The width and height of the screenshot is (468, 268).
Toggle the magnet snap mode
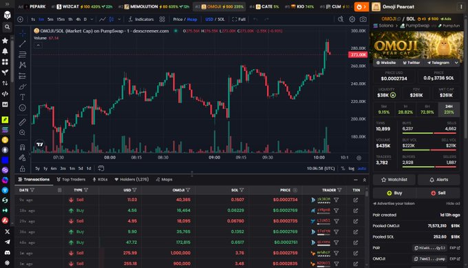pyautogui.click(x=23, y=147)
